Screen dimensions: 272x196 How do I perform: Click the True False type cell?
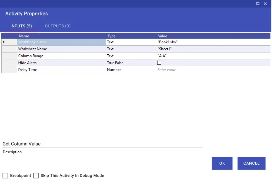click(131, 63)
